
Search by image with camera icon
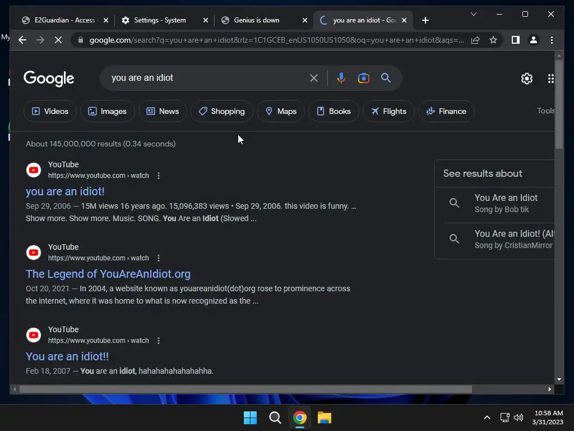pos(363,77)
